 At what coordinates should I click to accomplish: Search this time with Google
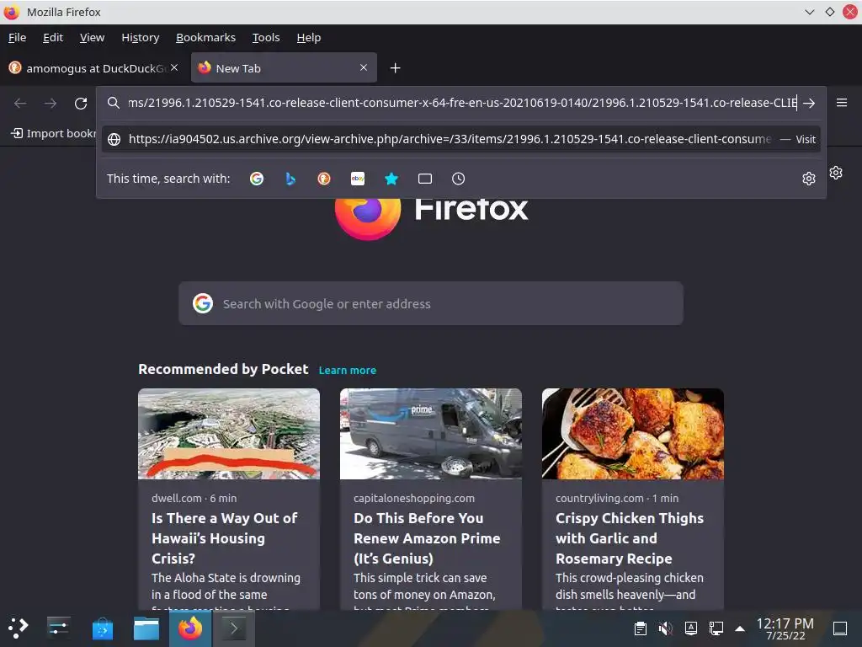(x=256, y=179)
